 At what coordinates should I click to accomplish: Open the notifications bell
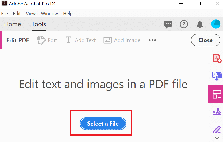pyautogui.click(x=200, y=24)
